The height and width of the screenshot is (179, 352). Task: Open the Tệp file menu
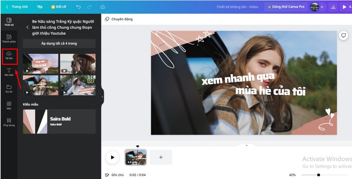40,7
